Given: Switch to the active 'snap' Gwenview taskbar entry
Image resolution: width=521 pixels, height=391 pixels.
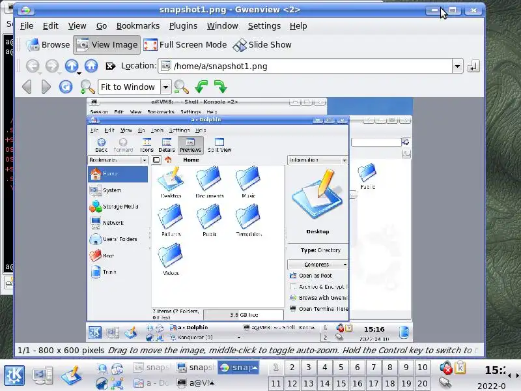Looking at the screenshot, I should click(x=238, y=368).
